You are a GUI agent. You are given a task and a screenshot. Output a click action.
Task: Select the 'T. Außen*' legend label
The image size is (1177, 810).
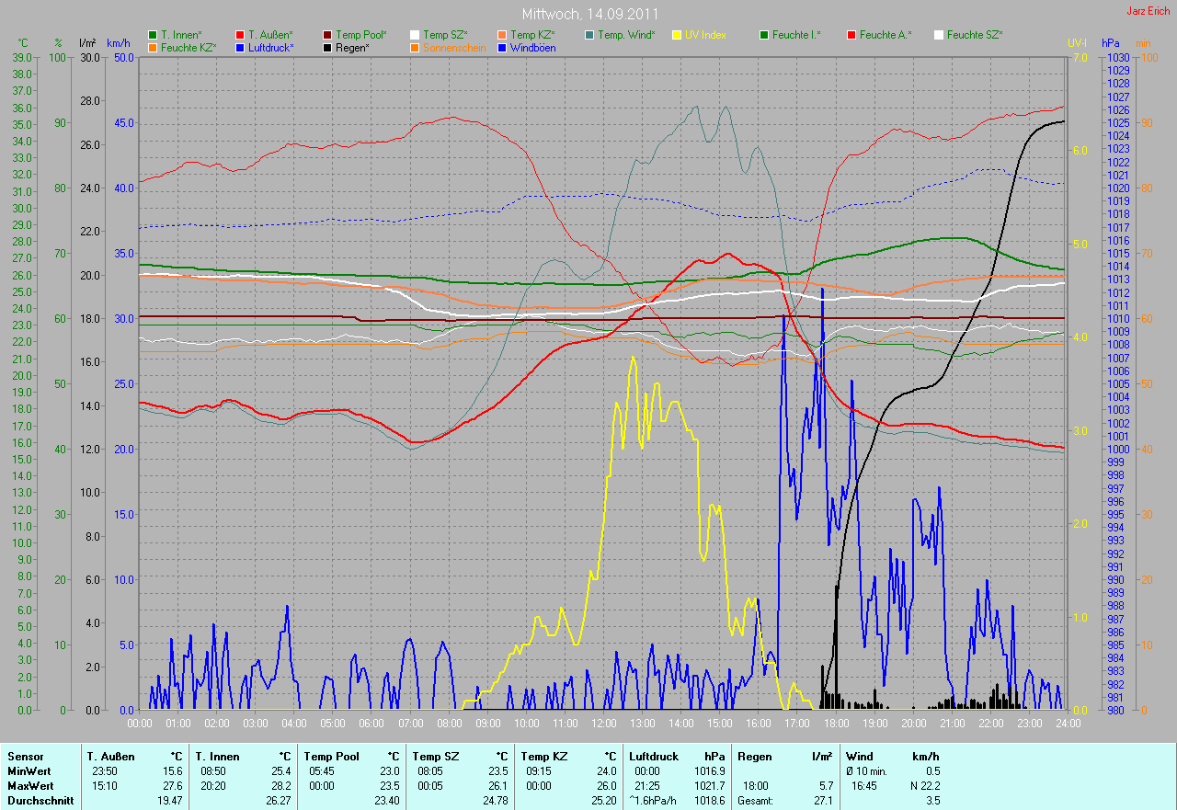270,35
